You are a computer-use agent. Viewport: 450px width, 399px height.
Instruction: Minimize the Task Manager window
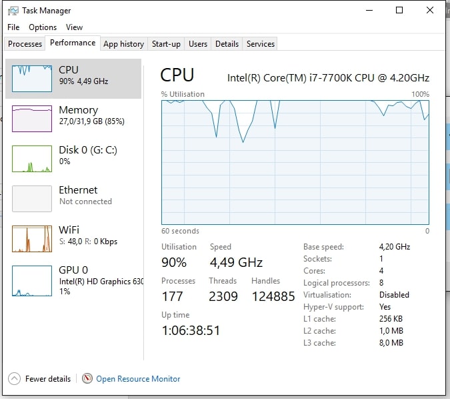[369, 10]
